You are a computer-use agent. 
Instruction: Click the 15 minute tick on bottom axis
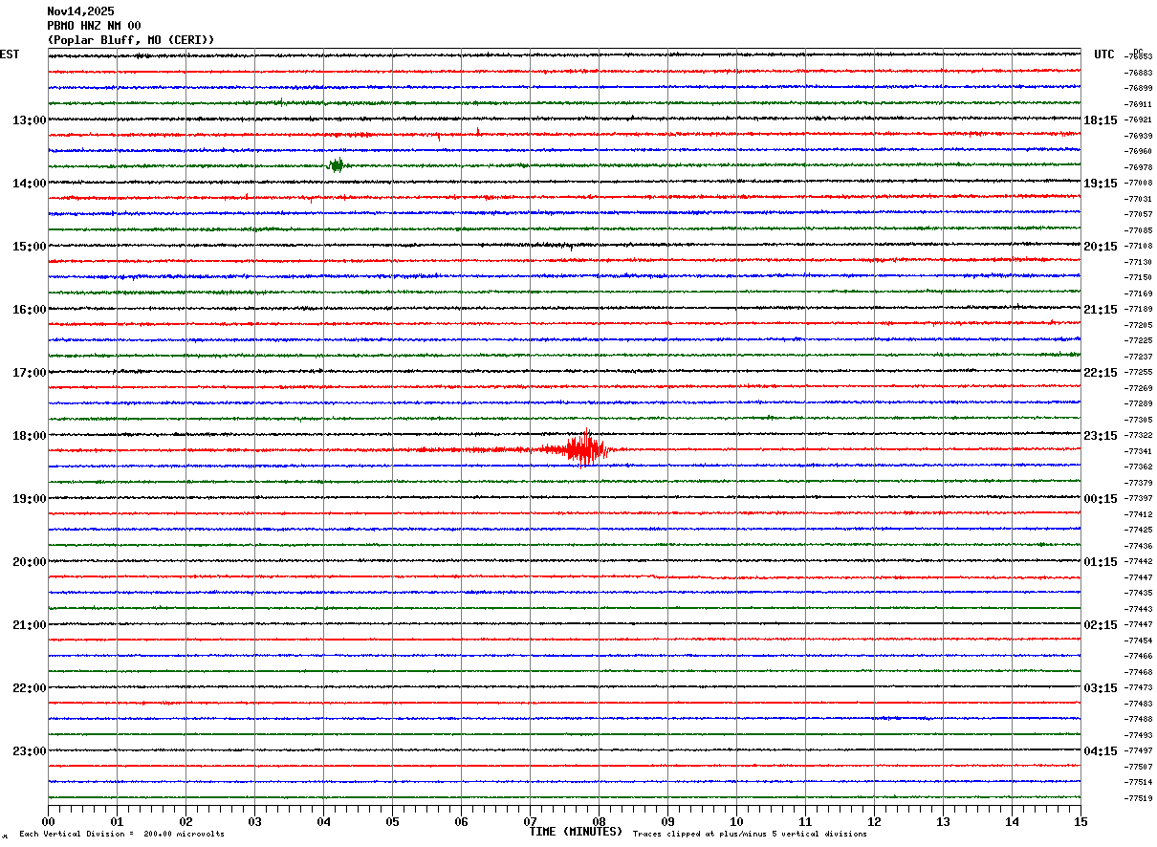tap(1081, 821)
